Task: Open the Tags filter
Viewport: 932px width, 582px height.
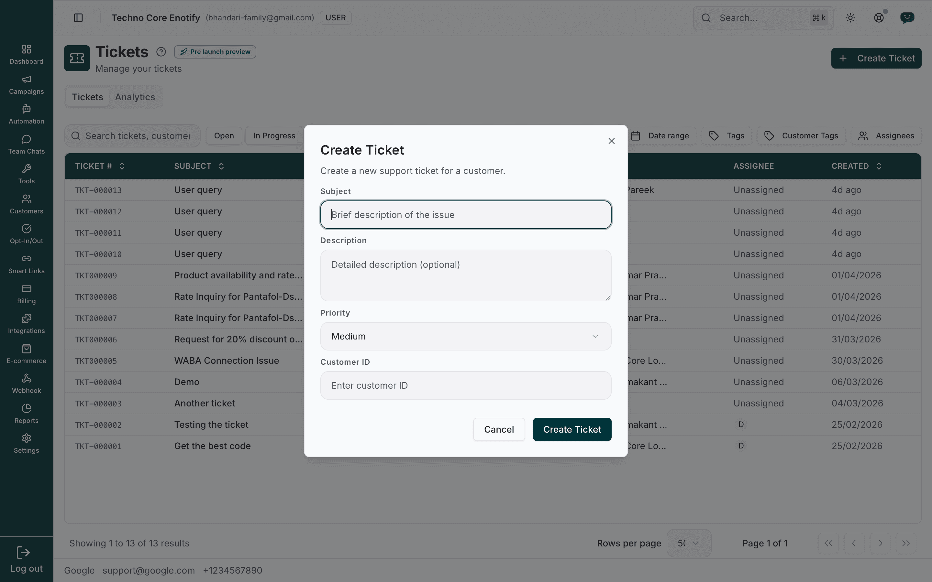Action: pos(726,136)
